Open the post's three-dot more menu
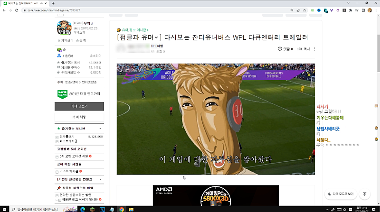The width and height of the screenshot is (380, 212). 314,49
